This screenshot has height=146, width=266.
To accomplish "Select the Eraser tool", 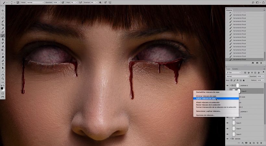I will click(x=3, y=47).
